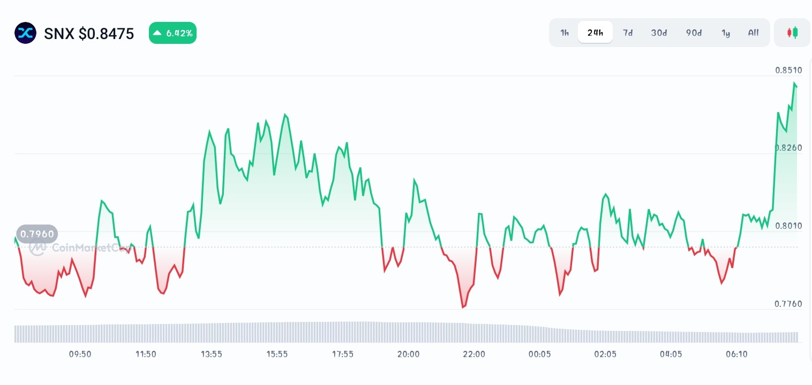Click the 0.8260 y-axis value

pos(788,148)
